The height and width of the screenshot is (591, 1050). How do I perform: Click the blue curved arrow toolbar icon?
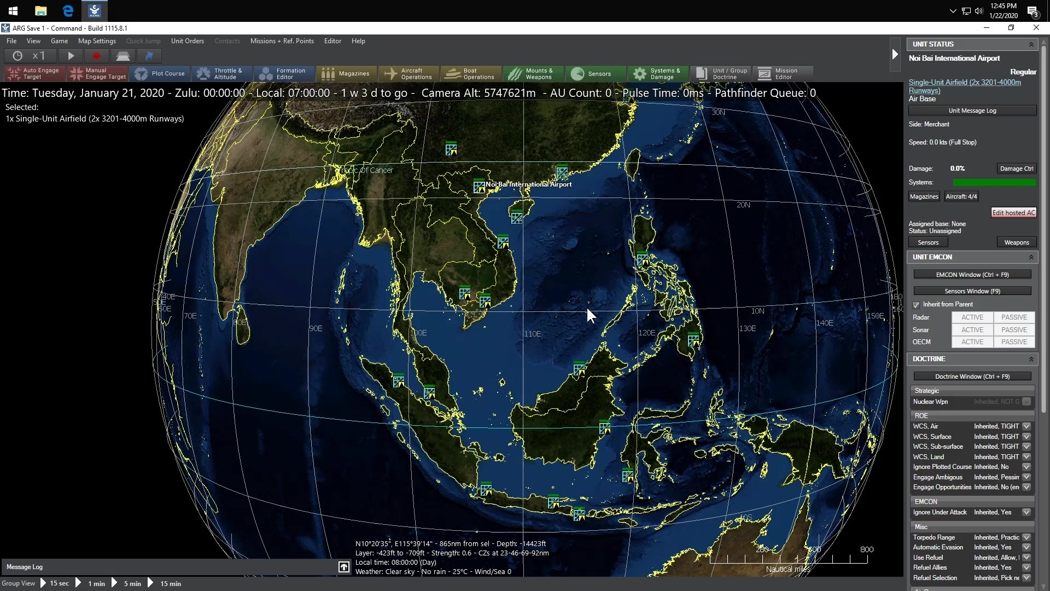pos(149,56)
